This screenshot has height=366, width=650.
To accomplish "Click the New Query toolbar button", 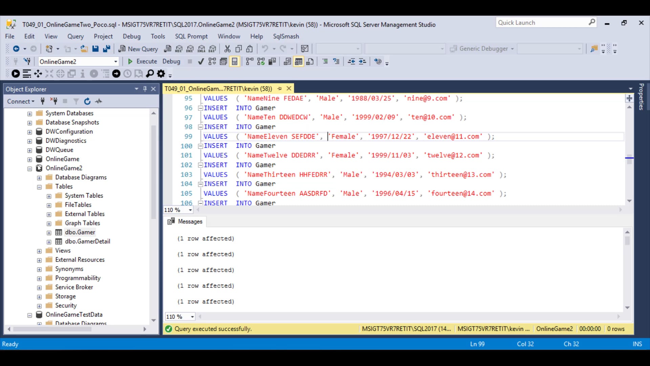I will [138, 48].
